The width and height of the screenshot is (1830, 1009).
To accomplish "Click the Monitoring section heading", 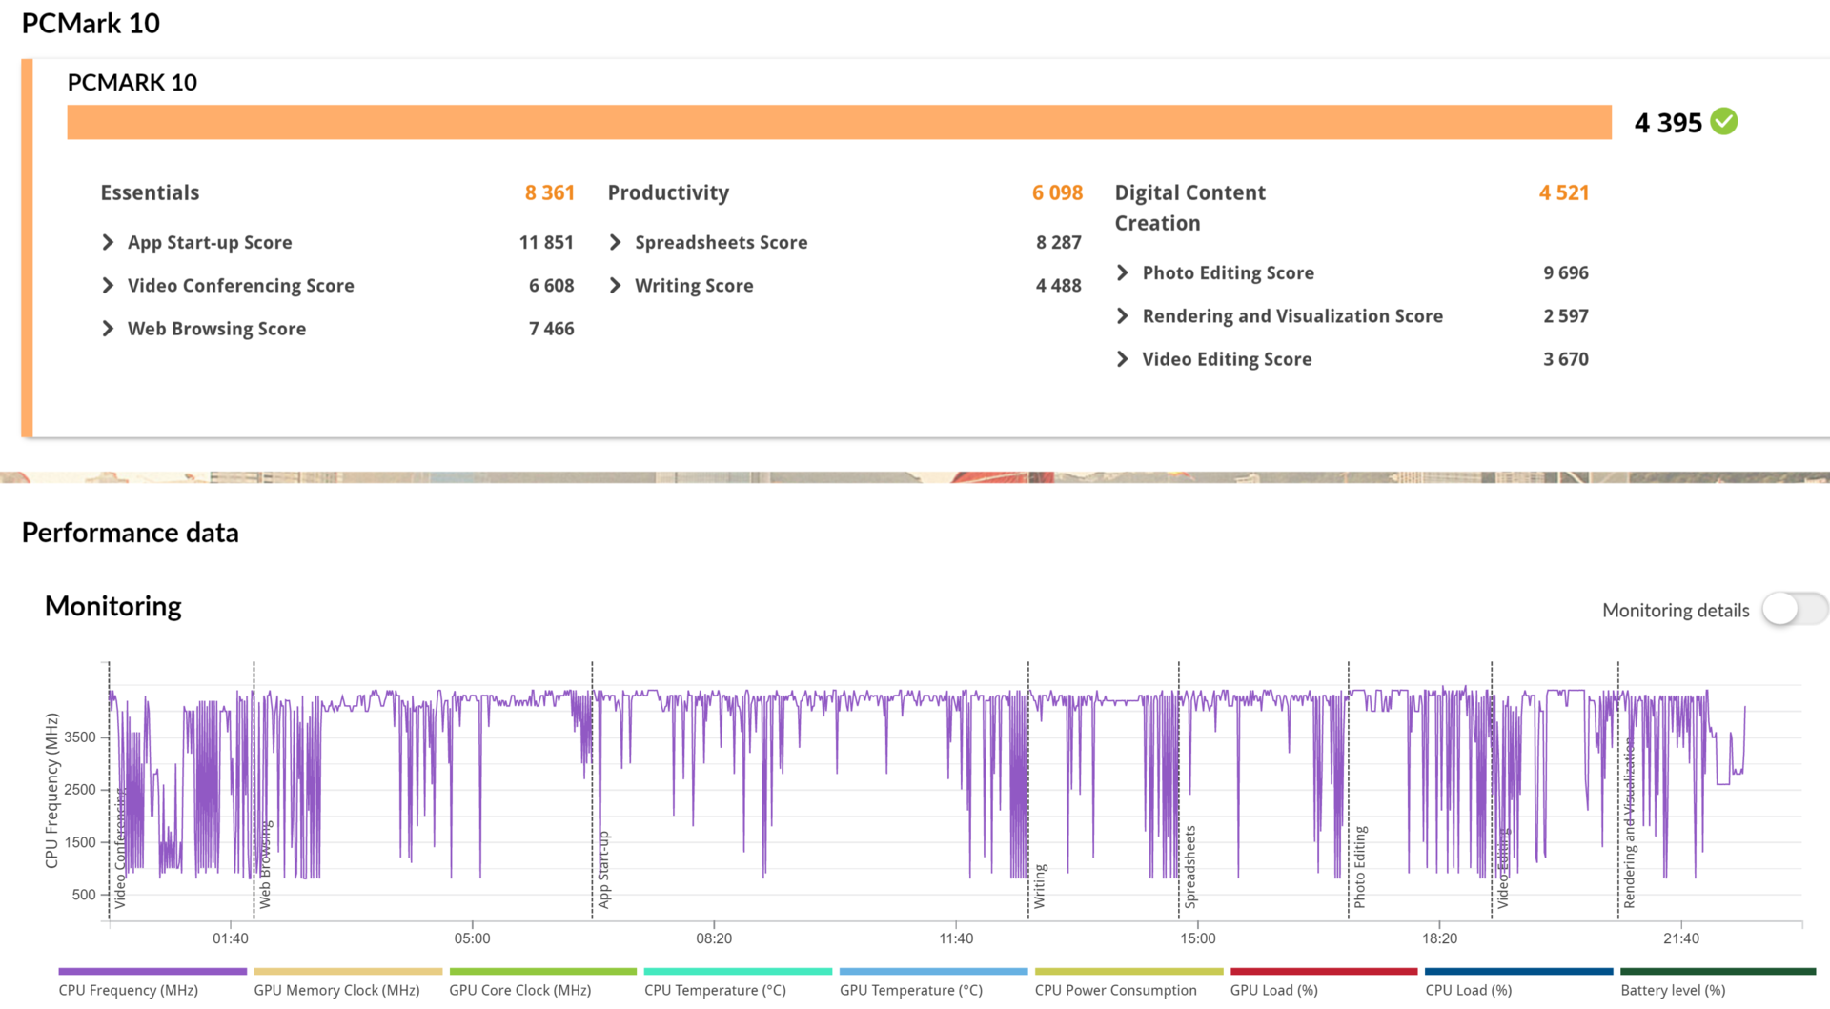I will coord(113,607).
